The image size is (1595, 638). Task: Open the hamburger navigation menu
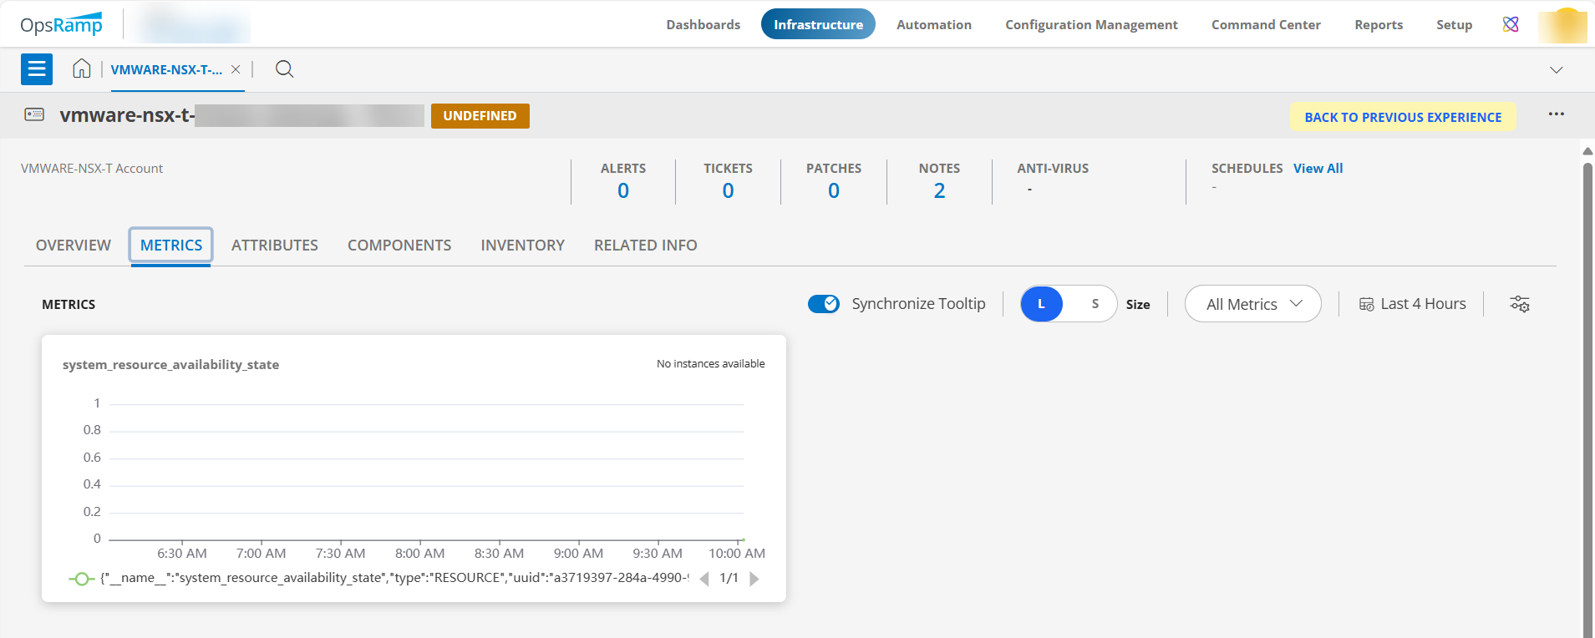tap(37, 69)
